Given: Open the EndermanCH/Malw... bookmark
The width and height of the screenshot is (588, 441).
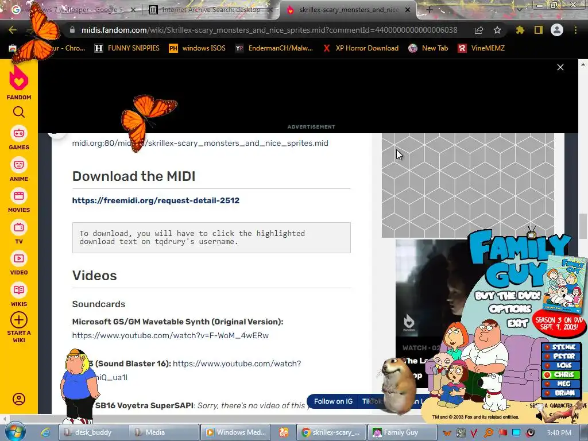Looking at the screenshot, I should (274, 48).
